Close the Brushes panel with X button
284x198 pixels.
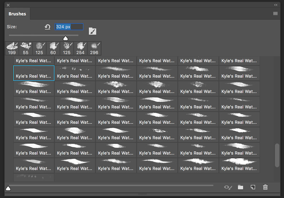(8, 5)
